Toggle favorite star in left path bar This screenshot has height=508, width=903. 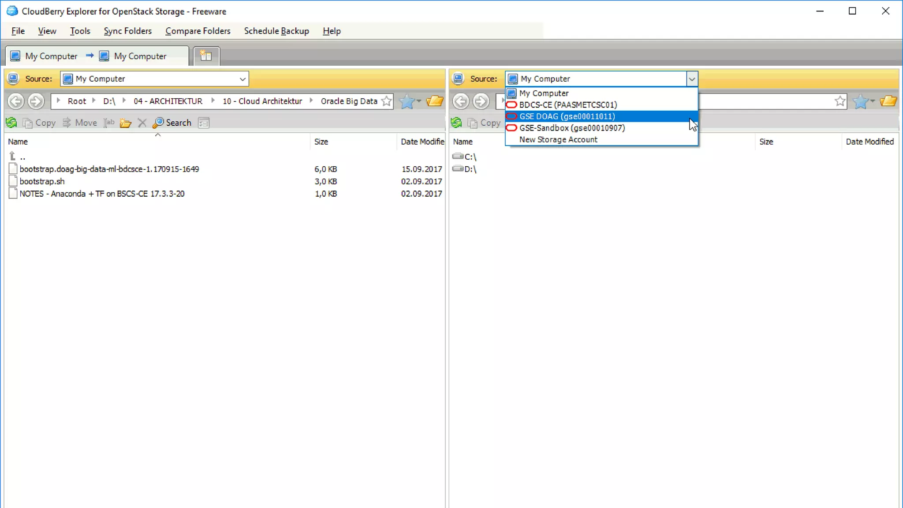coord(386,101)
